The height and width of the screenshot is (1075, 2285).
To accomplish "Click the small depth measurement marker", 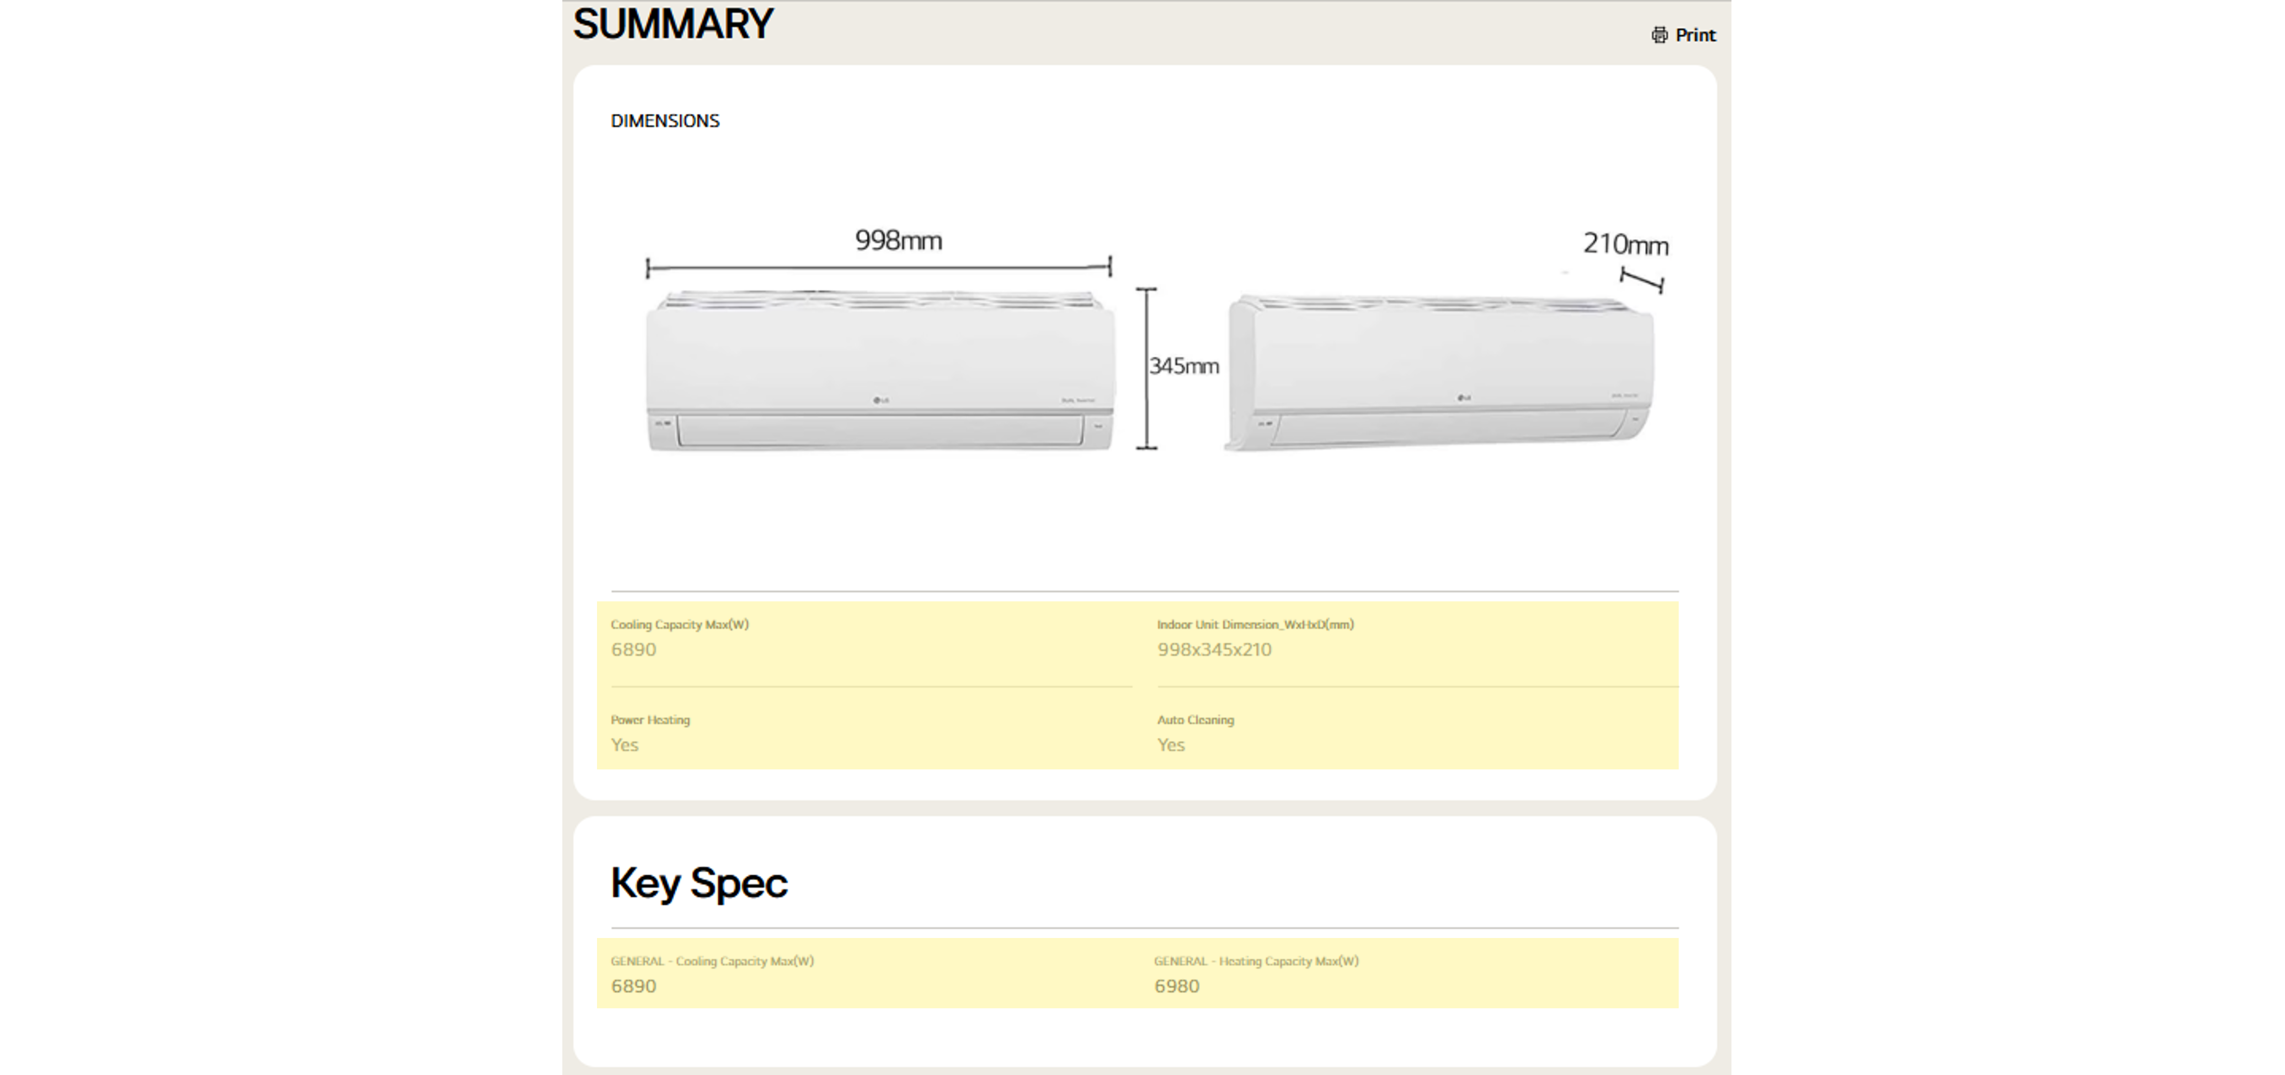I will point(1641,280).
